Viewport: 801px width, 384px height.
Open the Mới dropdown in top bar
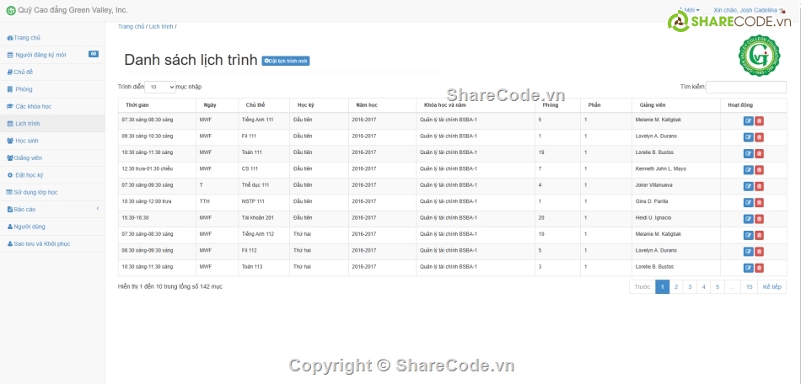tap(690, 10)
